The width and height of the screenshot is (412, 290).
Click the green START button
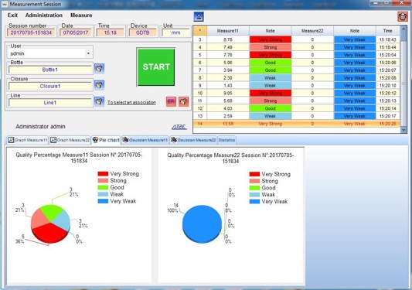(156, 67)
